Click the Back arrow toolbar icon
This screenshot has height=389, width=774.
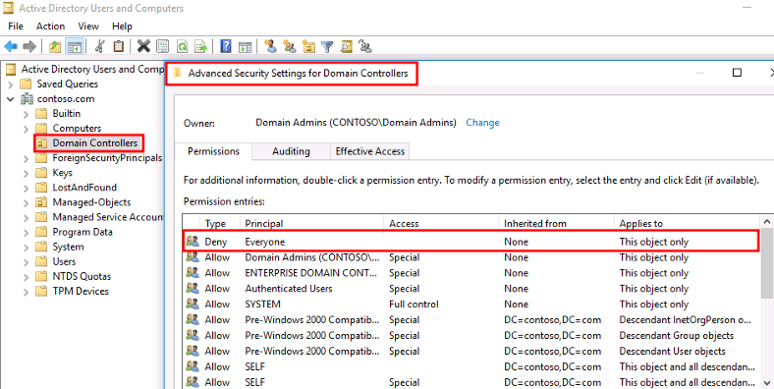coord(11,47)
